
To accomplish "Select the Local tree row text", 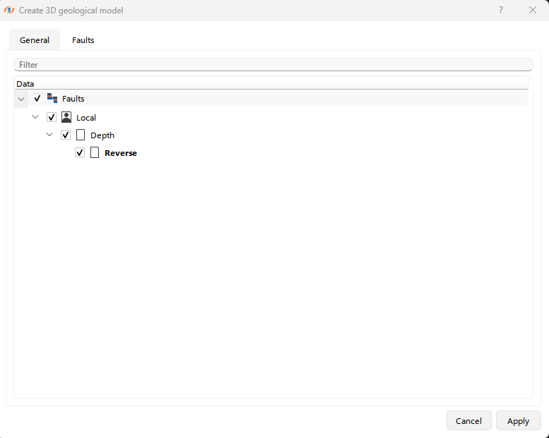I will pyautogui.click(x=86, y=118).
